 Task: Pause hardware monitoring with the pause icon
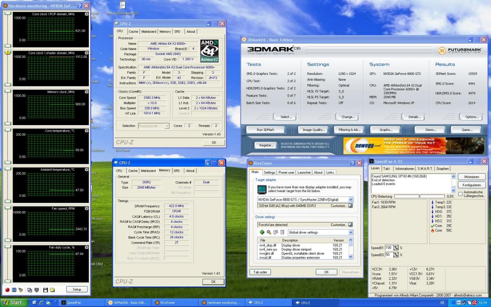pyautogui.click(x=14, y=290)
